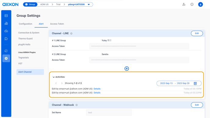Switch to the Access Token tab

(x=57, y=24)
